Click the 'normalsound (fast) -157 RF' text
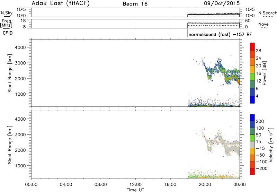This screenshot has width=277, height=192. pos(220,34)
